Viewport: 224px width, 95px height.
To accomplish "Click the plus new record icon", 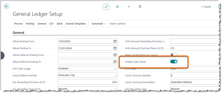I will click(129, 7).
